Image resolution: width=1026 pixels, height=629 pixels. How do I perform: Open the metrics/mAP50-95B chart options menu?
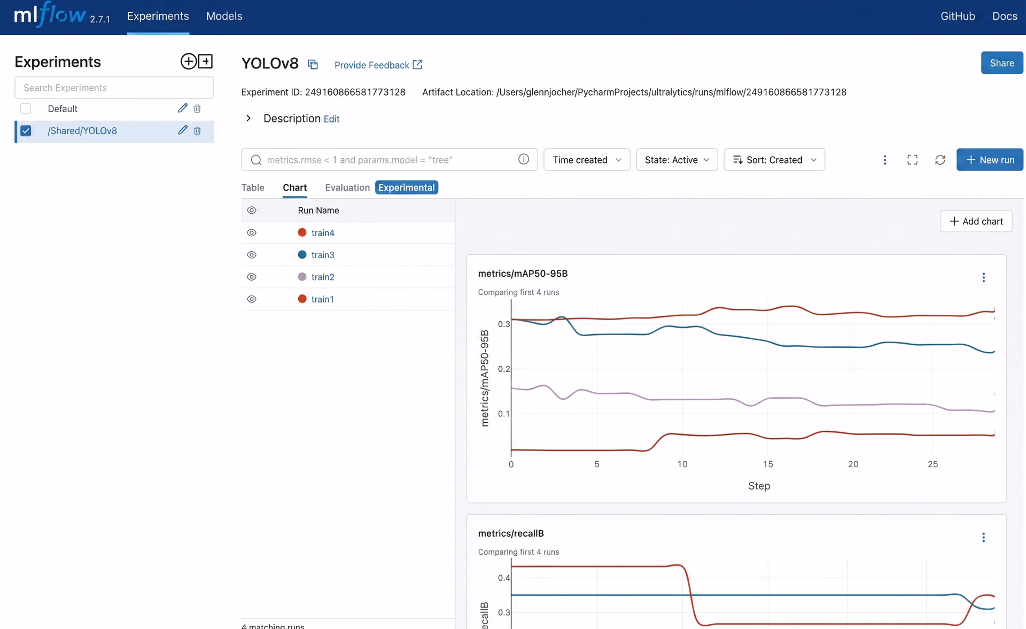click(x=984, y=277)
